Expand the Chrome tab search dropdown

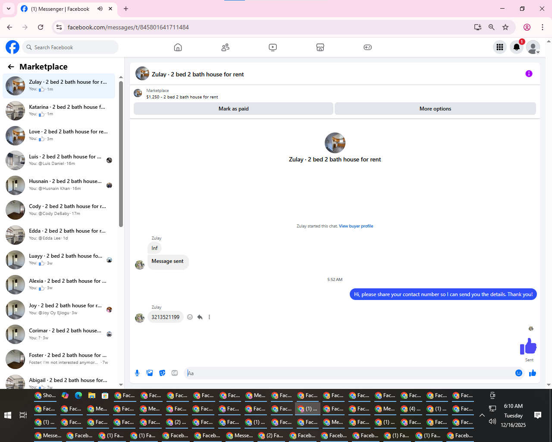(x=9, y=9)
